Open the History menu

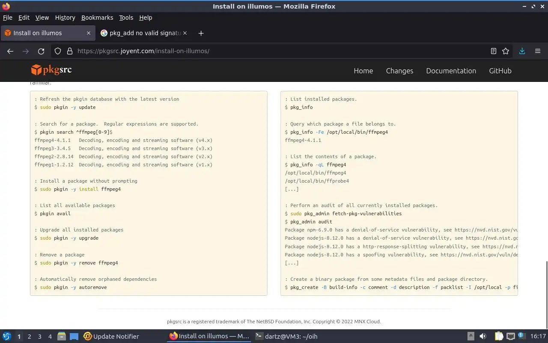click(65, 18)
